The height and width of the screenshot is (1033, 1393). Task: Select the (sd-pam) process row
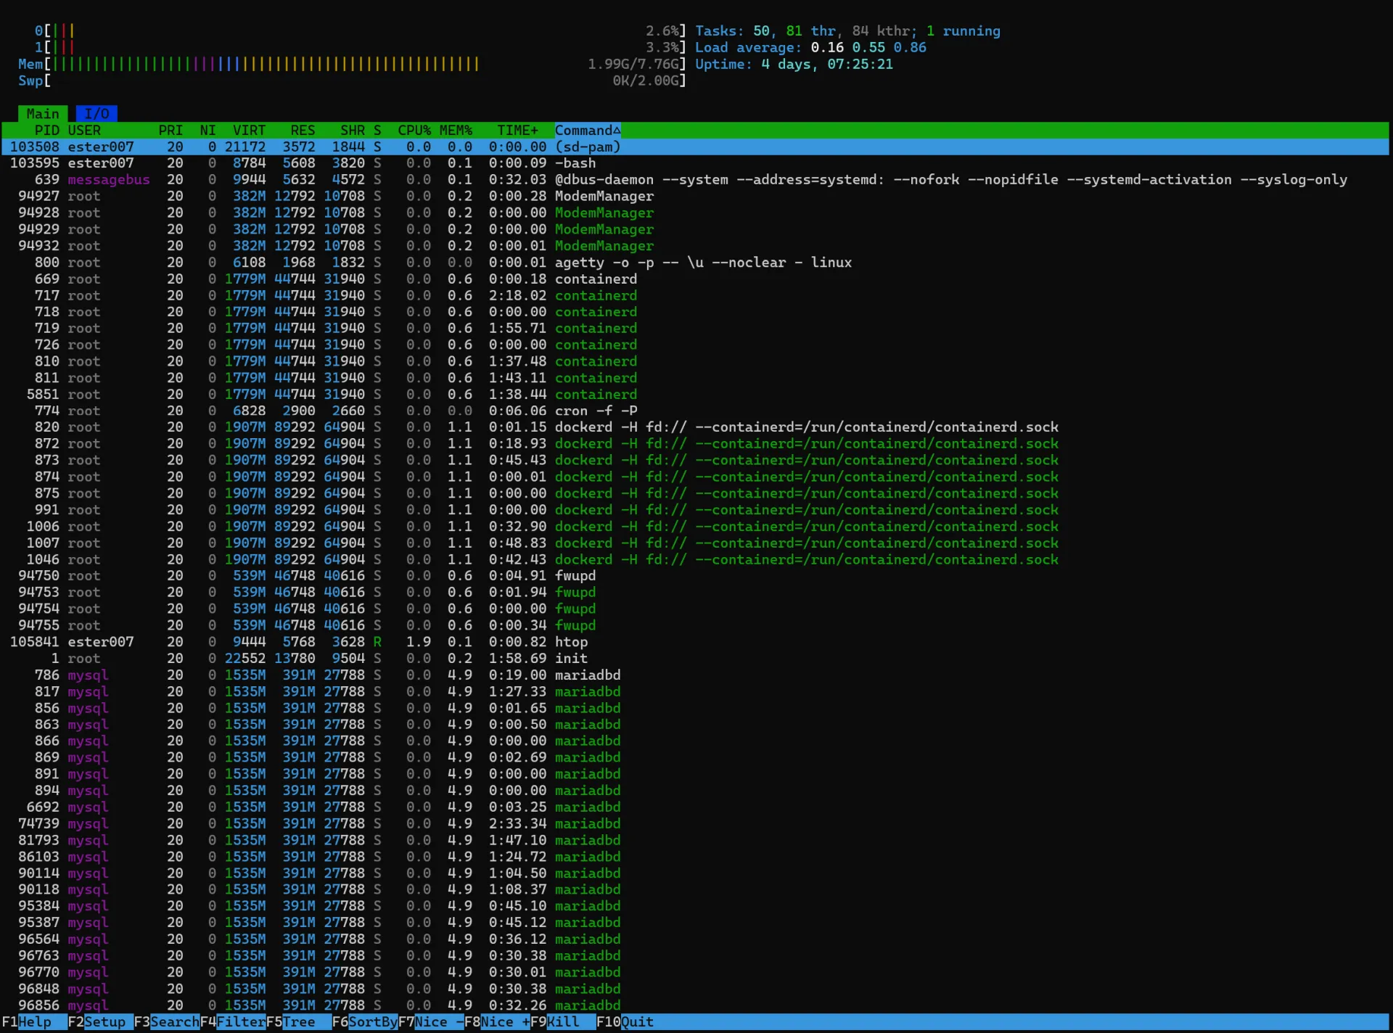point(695,147)
